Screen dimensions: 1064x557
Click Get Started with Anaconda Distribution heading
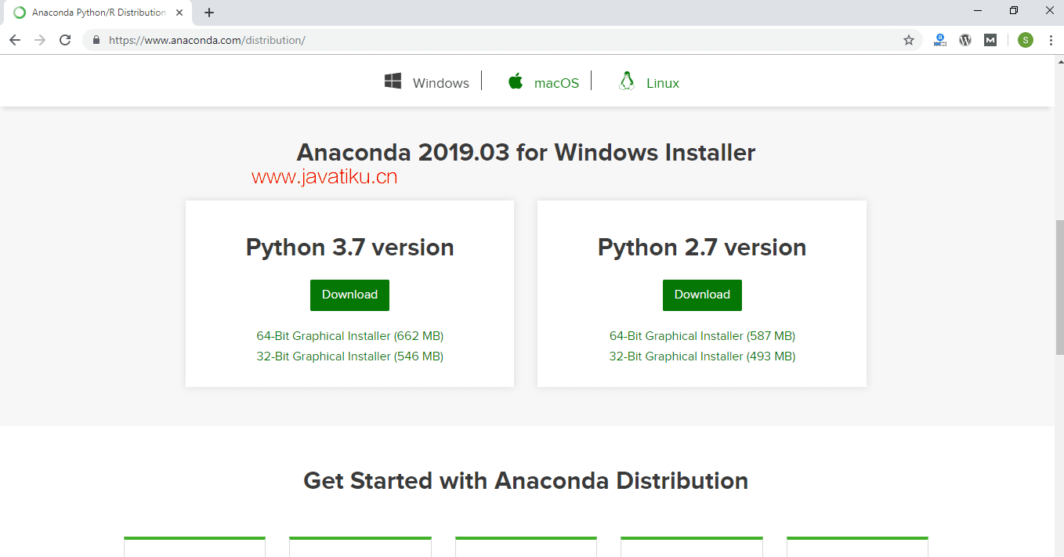(x=526, y=480)
